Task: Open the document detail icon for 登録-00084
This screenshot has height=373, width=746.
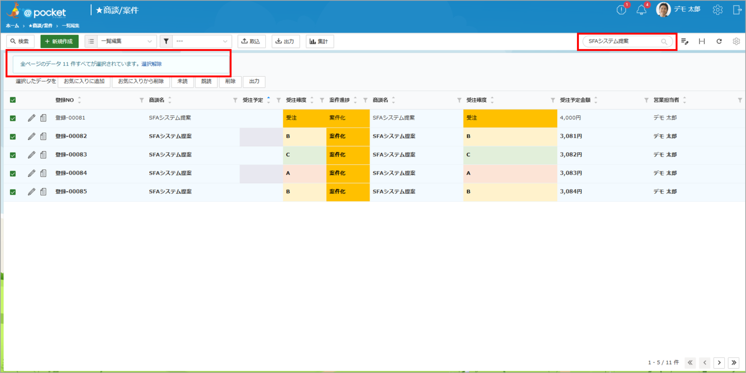Action: (43, 173)
